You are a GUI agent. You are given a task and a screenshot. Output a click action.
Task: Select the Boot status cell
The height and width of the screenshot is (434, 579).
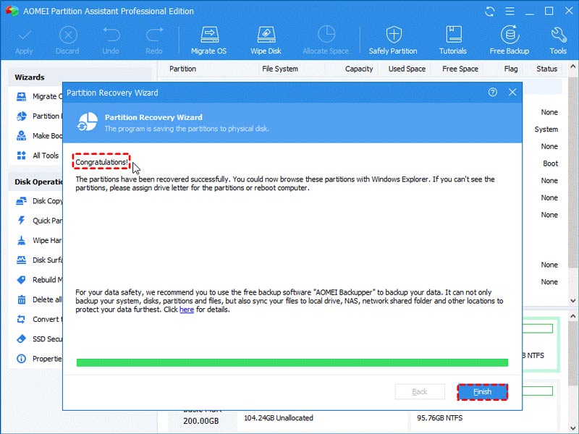551,163
